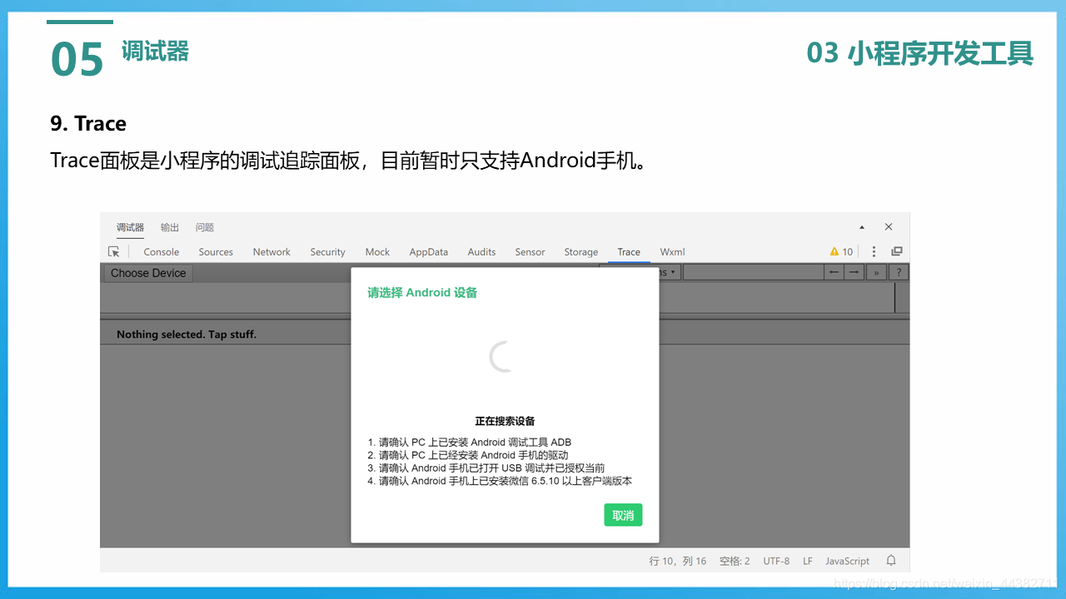1066x599 pixels.
Task: Open trace help question mark button
Action: (x=898, y=272)
